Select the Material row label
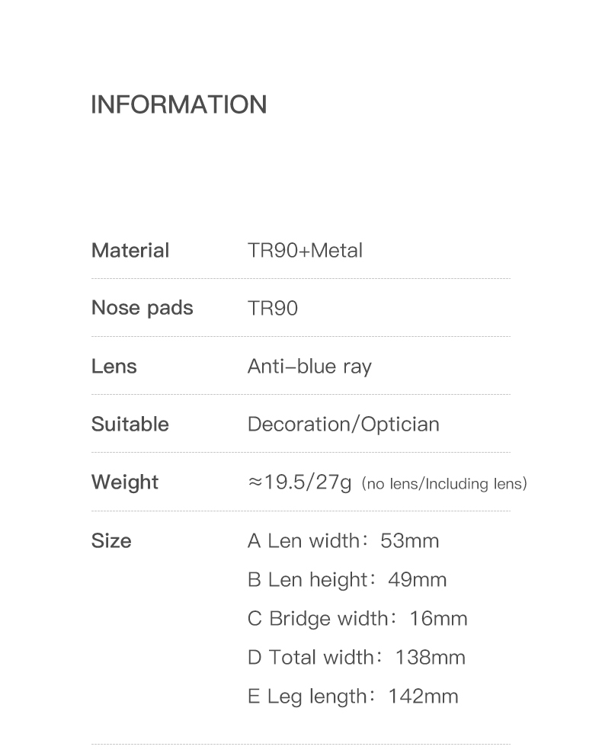The image size is (602, 753). (130, 250)
